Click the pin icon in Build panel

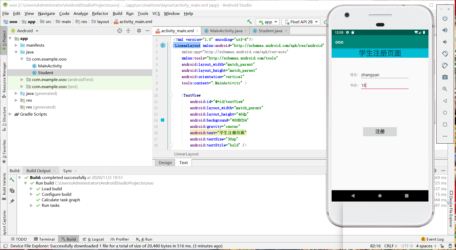coord(12,201)
